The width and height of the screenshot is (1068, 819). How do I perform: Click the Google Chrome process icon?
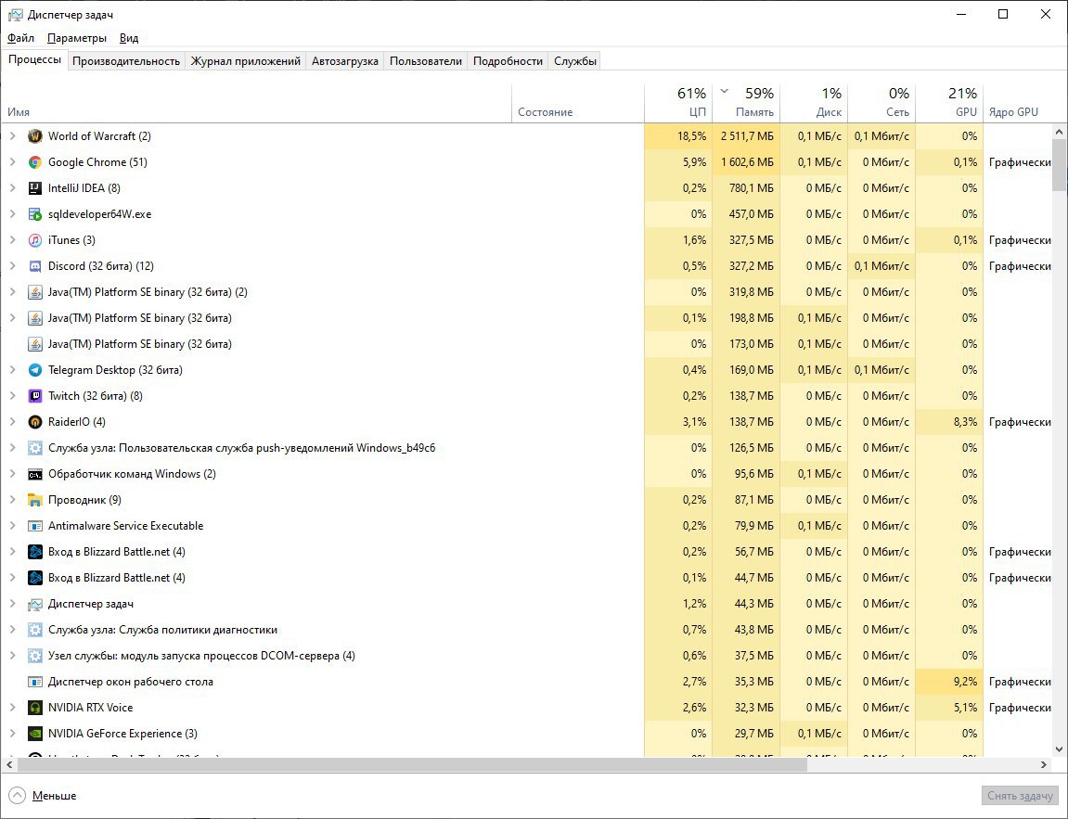[34, 162]
